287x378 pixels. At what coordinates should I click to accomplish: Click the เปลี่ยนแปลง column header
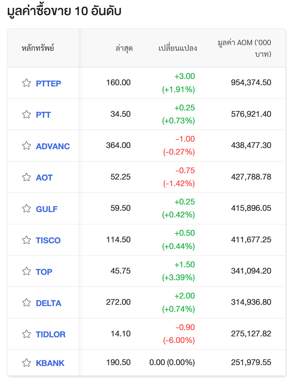[x=177, y=48]
